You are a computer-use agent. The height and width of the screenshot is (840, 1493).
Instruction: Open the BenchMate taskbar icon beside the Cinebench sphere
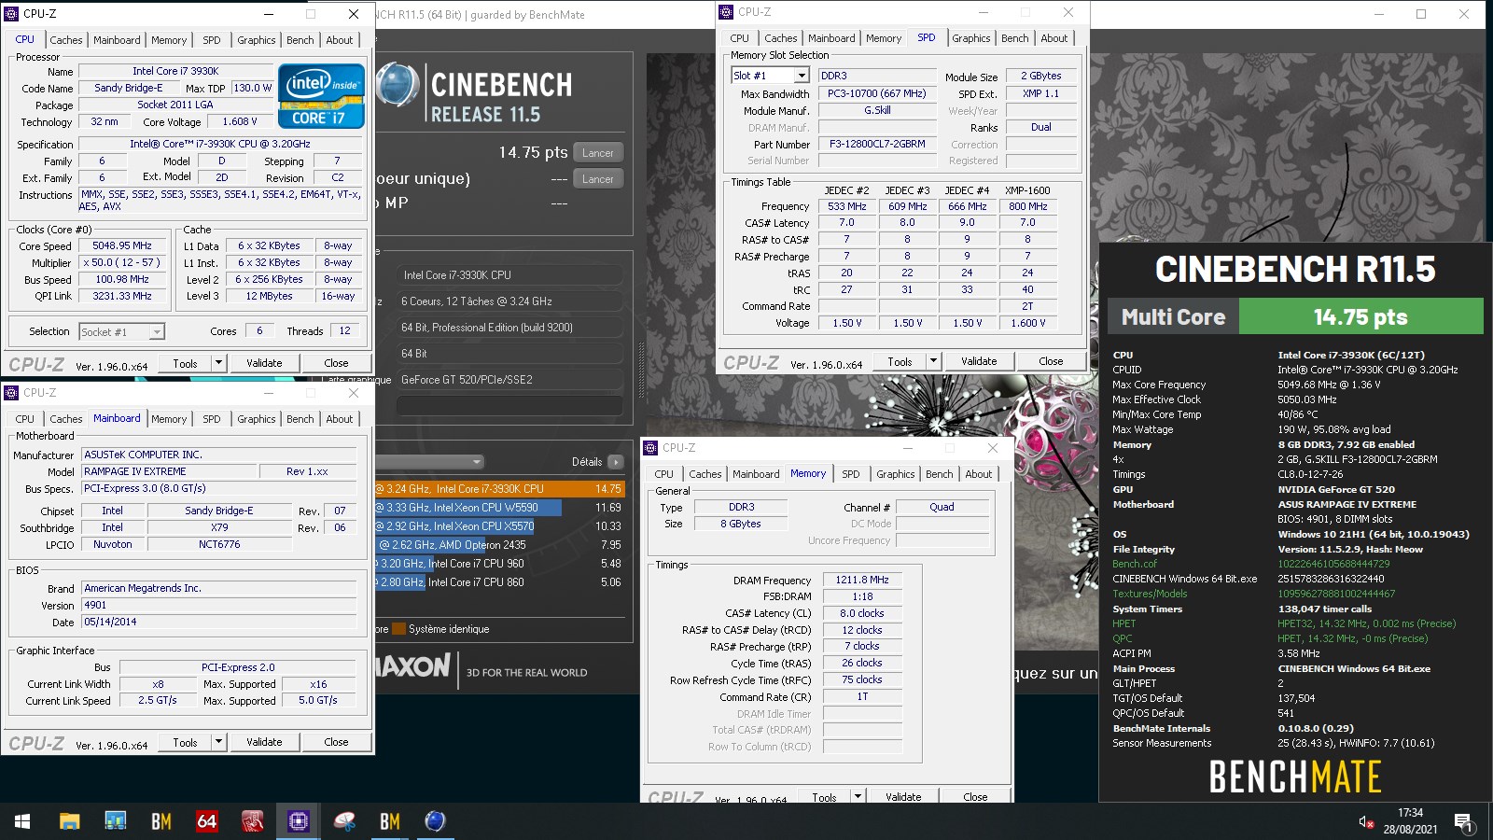pos(389,821)
